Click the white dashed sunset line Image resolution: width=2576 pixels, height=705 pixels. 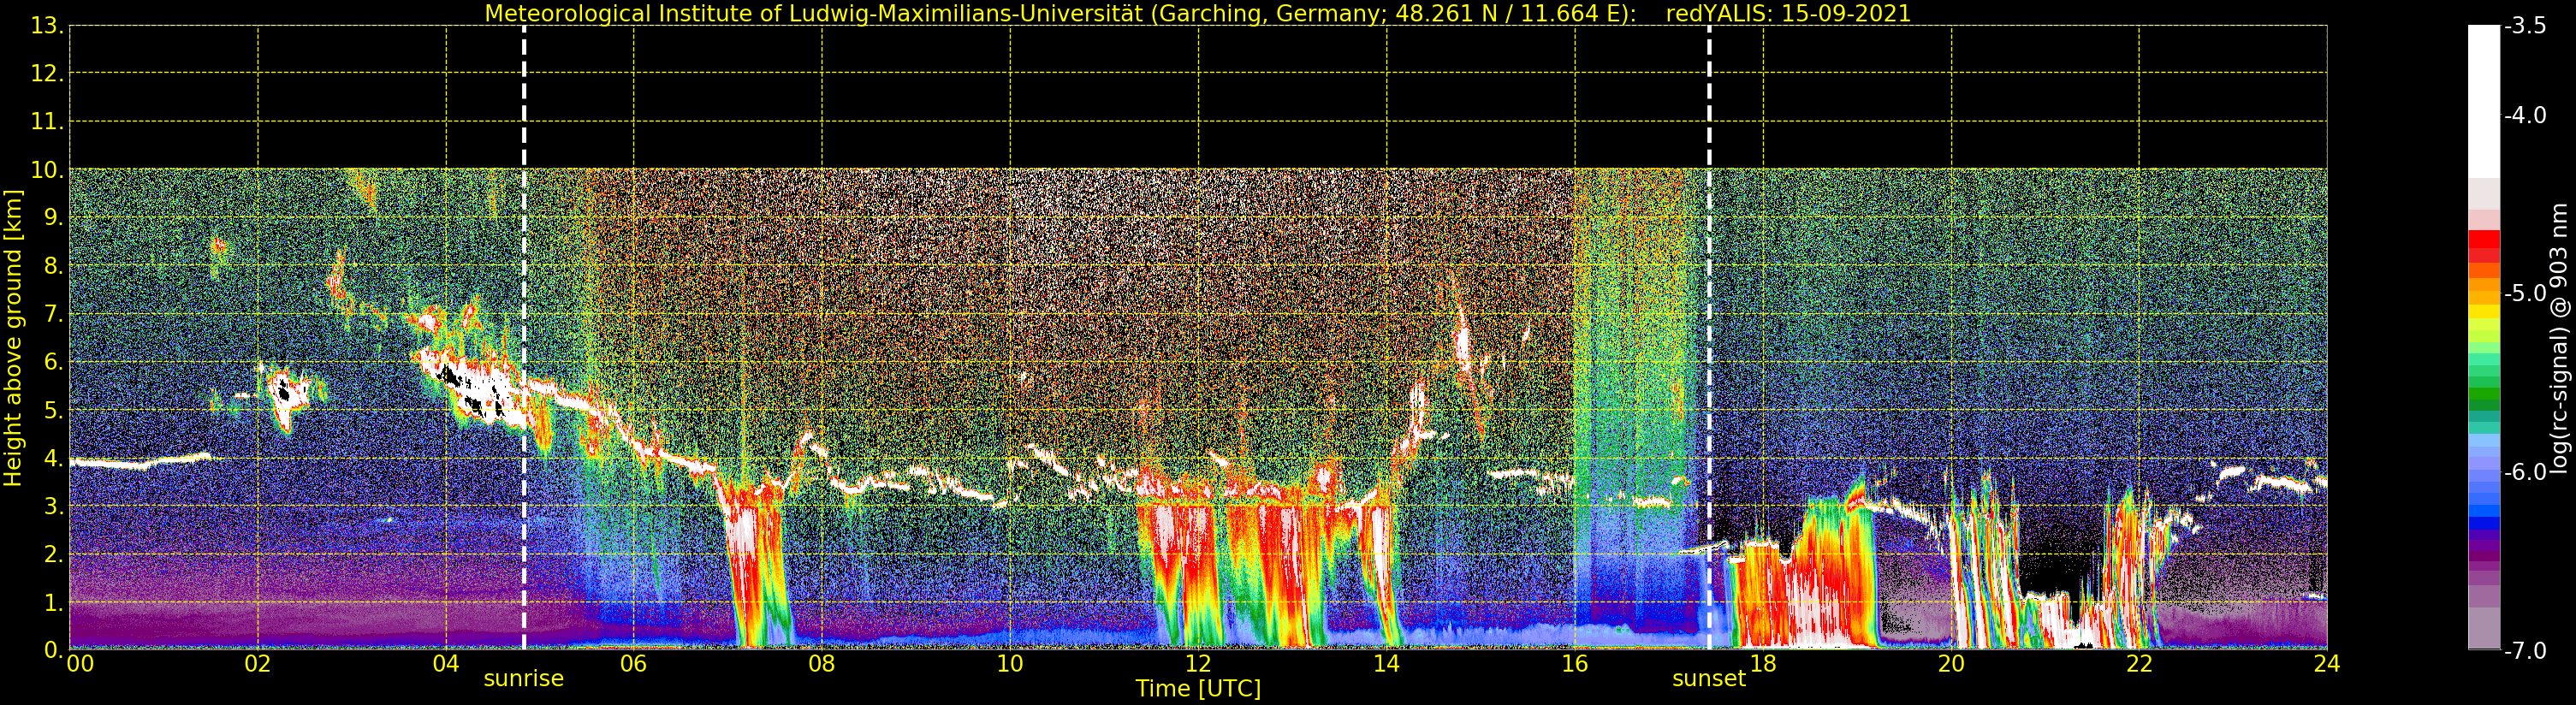[1709, 338]
